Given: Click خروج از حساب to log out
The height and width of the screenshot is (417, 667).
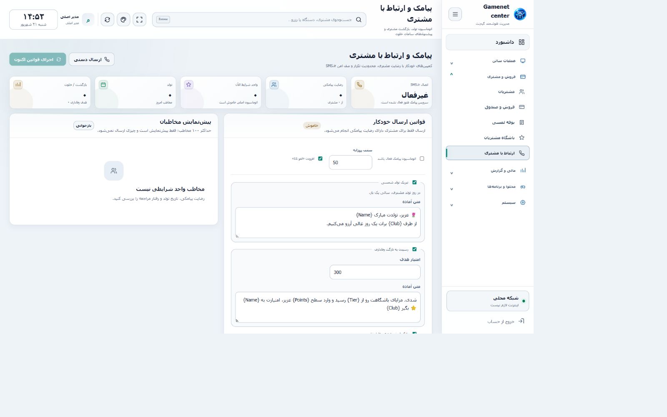Looking at the screenshot, I should coord(501,322).
